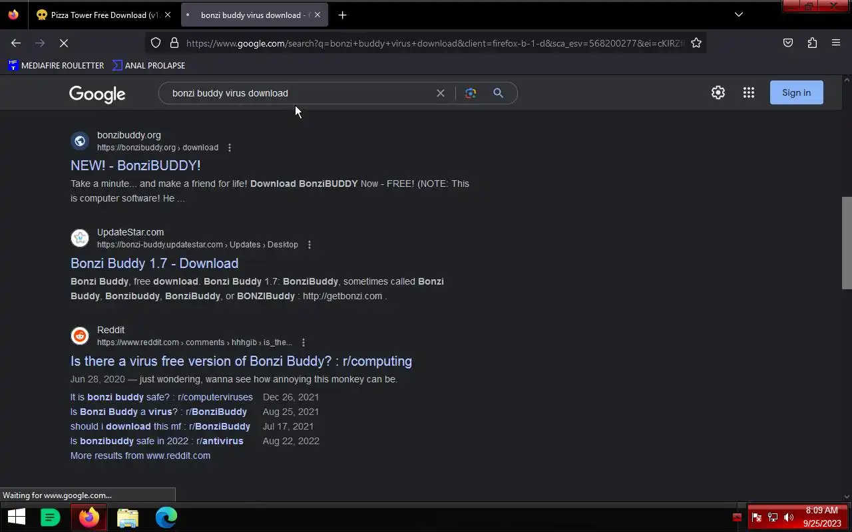Click the Google search text field
This screenshot has width=852, height=532.
(300, 93)
